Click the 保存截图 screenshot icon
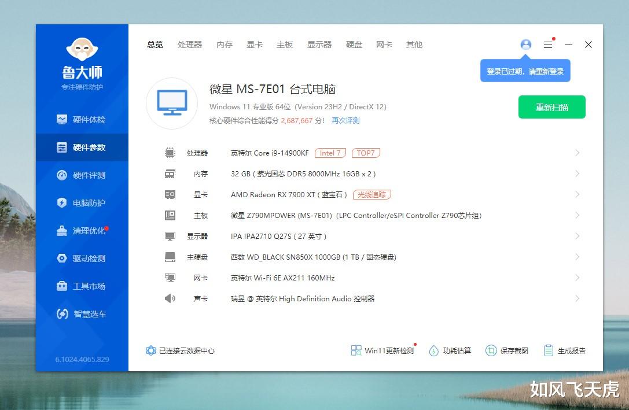Image resolution: width=629 pixels, height=410 pixels. pos(491,350)
